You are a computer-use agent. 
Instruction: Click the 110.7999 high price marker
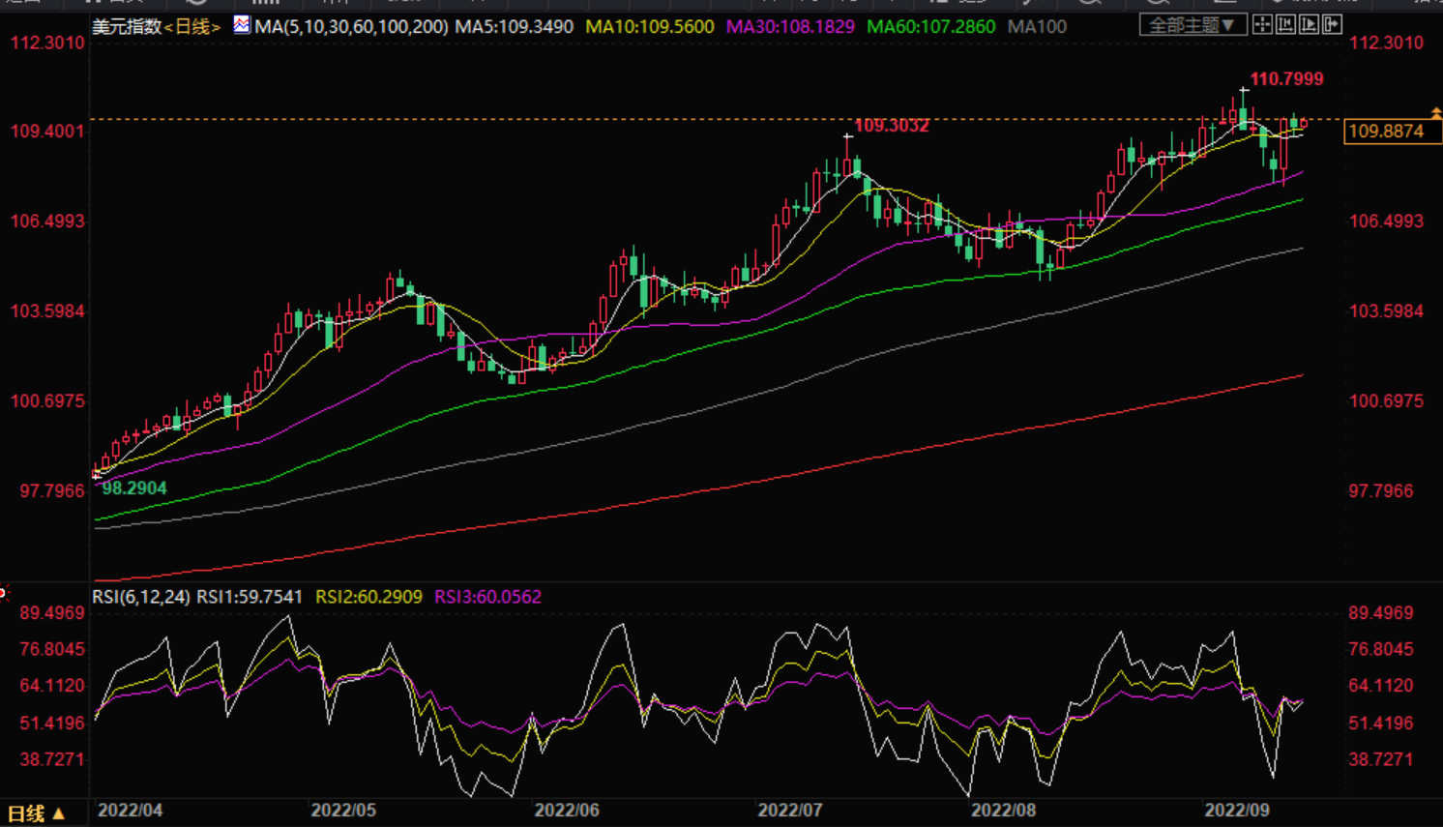[1286, 79]
